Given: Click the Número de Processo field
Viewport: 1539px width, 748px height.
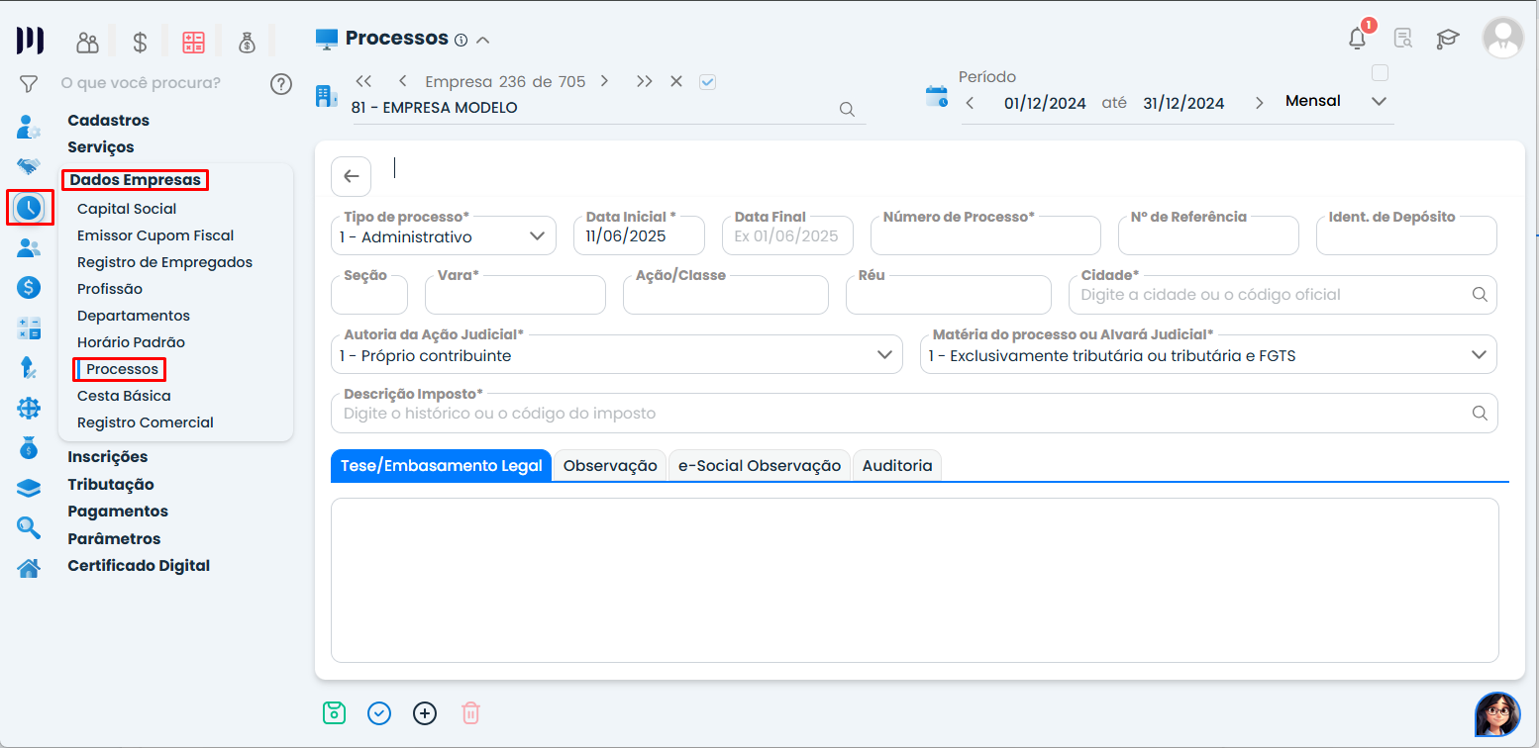Looking at the screenshot, I should pos(984,237).
